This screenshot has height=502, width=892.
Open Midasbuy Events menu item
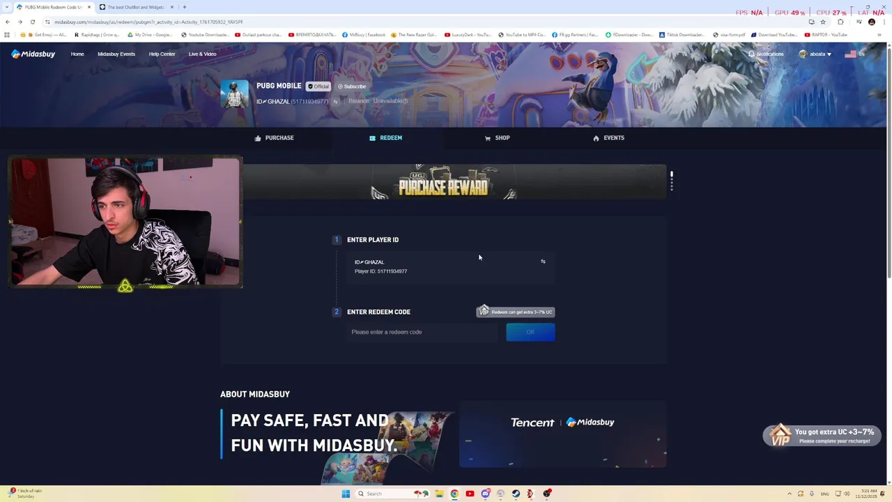(116, 54)
